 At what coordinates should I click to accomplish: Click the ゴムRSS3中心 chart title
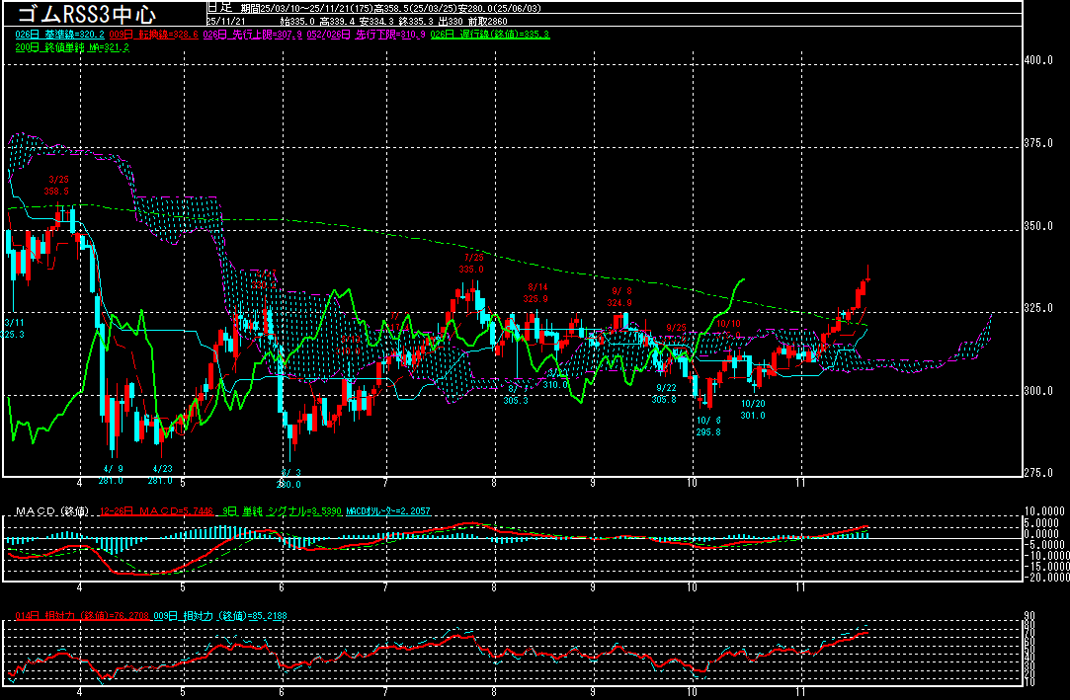pyautogui.click(x=83, y=14)
